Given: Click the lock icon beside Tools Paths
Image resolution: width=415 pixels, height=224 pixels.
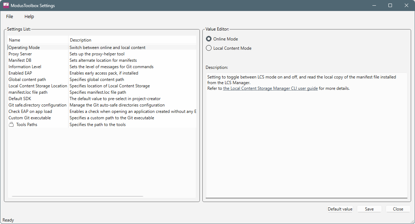Looking at the screenshot, I should coord(11,125).
